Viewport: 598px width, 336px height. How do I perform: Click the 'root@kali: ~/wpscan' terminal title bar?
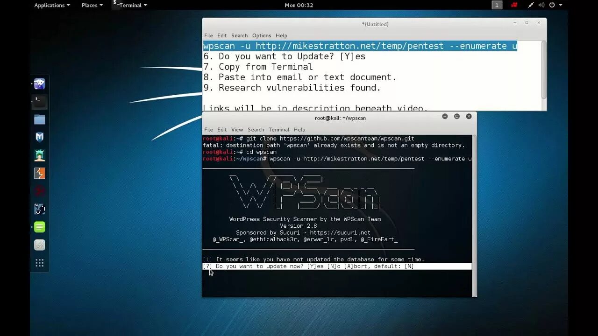point(340,118)
